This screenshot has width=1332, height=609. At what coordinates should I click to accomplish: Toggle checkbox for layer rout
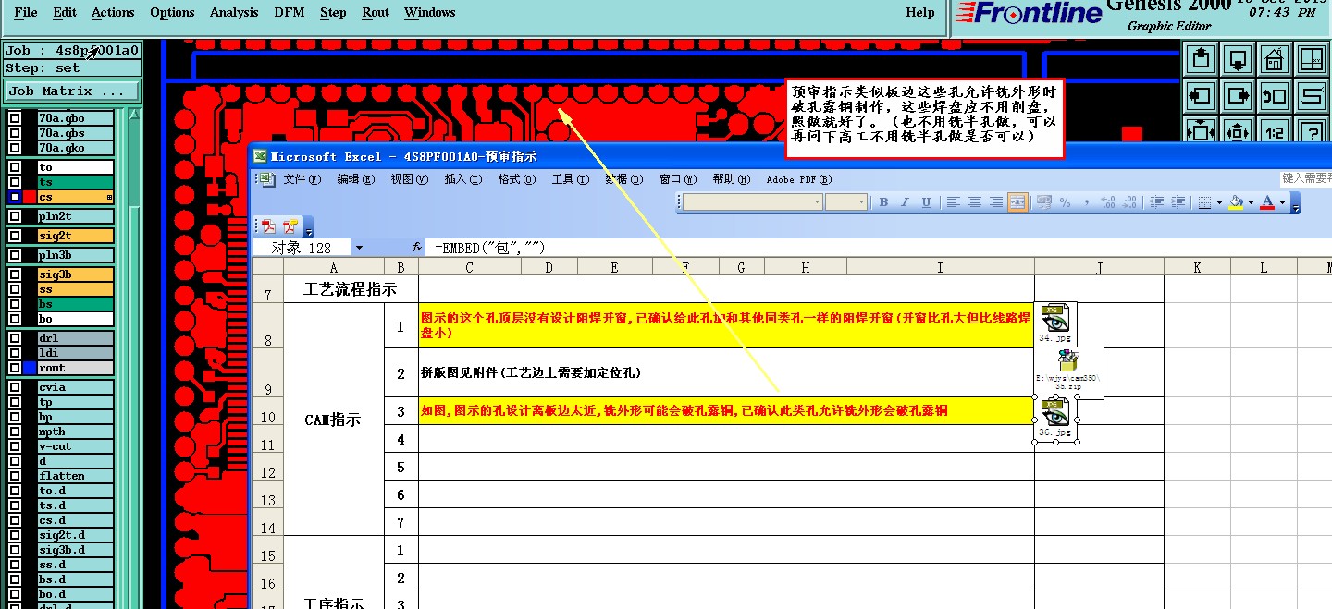click(14, 368)
